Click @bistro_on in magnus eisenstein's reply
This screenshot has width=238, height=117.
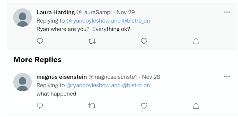pos(136,85)
